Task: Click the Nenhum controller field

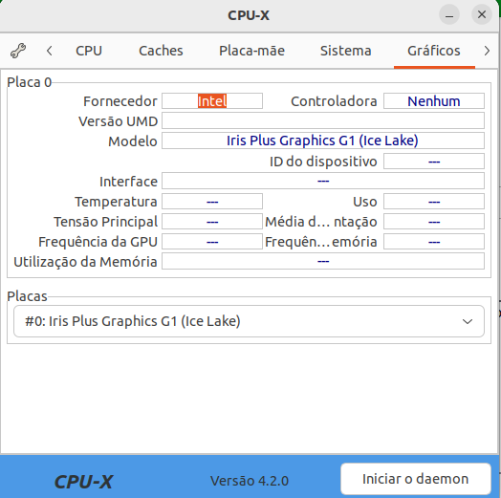Action: coord(434,101)
